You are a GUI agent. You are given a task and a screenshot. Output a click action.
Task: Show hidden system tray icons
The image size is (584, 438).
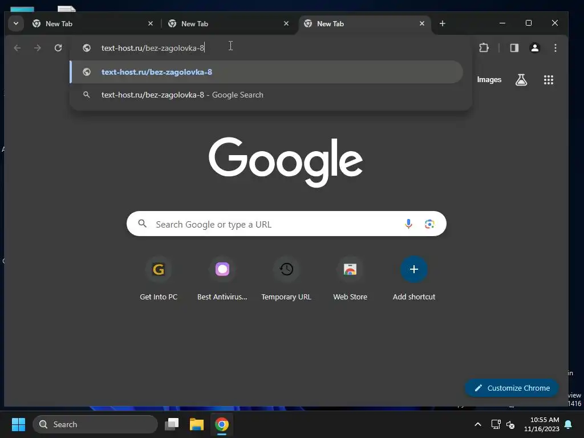click(x=478, y=424)
